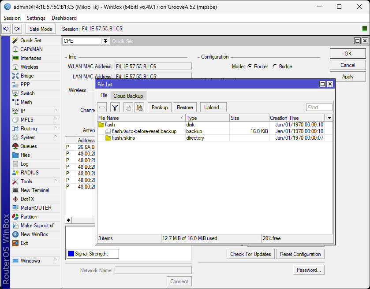Click the Upload... button
This screenshot has height=289, width=370.
213,107
